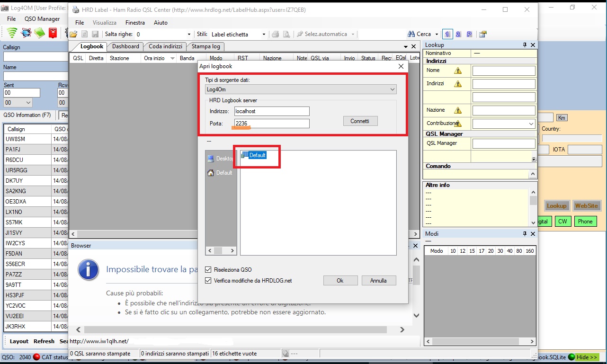Close the Apri logbook dialog

pos(401,66)
